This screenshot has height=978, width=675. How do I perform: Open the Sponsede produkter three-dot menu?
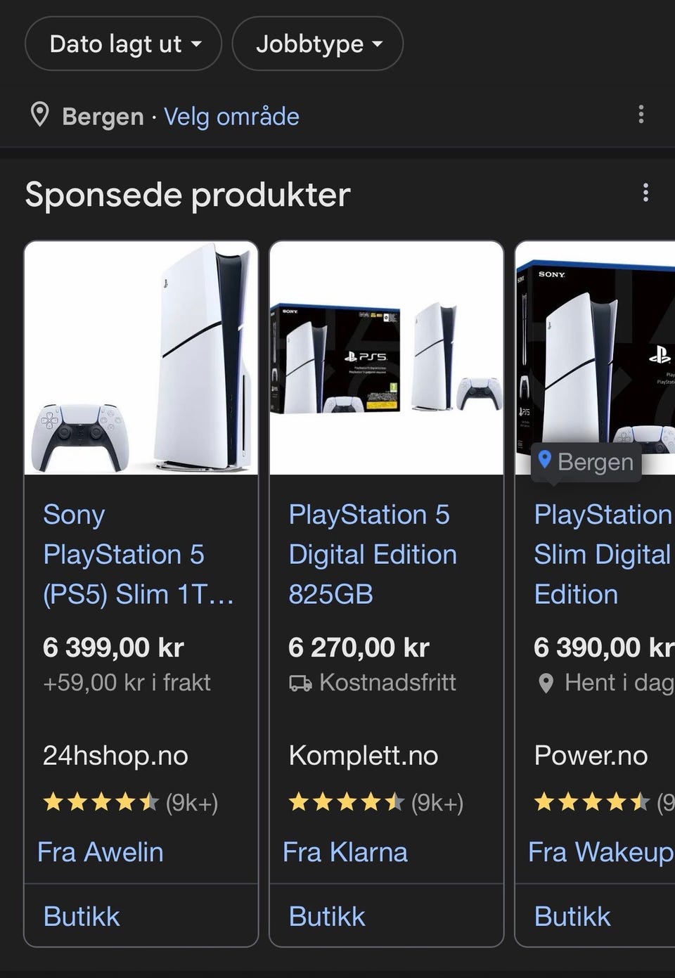[x=645, y=193]
